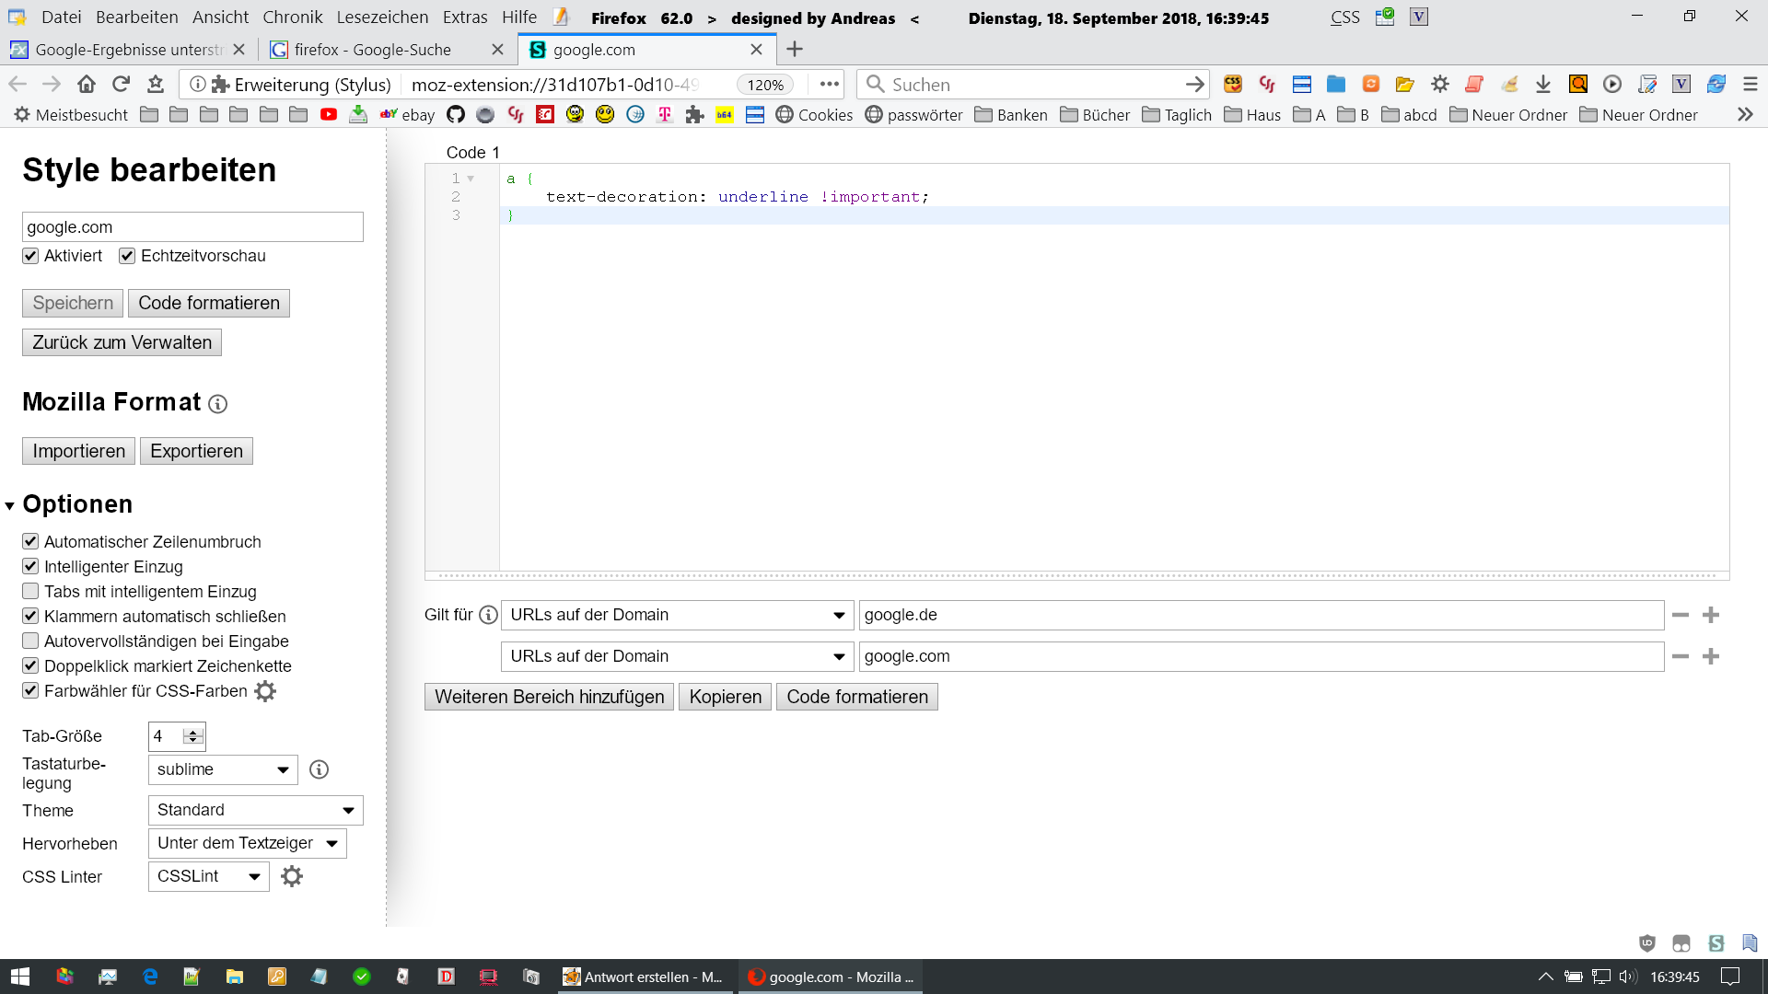This screenshot has height=994, width=1768.
Task: Click the style name field containing google.com
Action: point(192,227)
